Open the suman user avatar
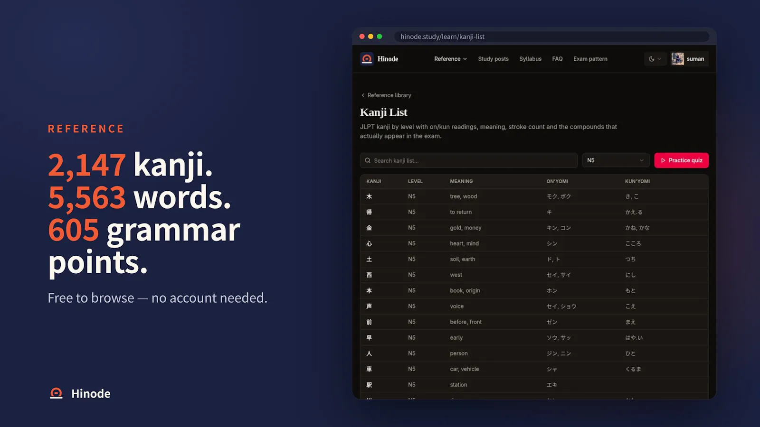Image resolution: width=760 pixels, height=427 pixels. (677, 59)
